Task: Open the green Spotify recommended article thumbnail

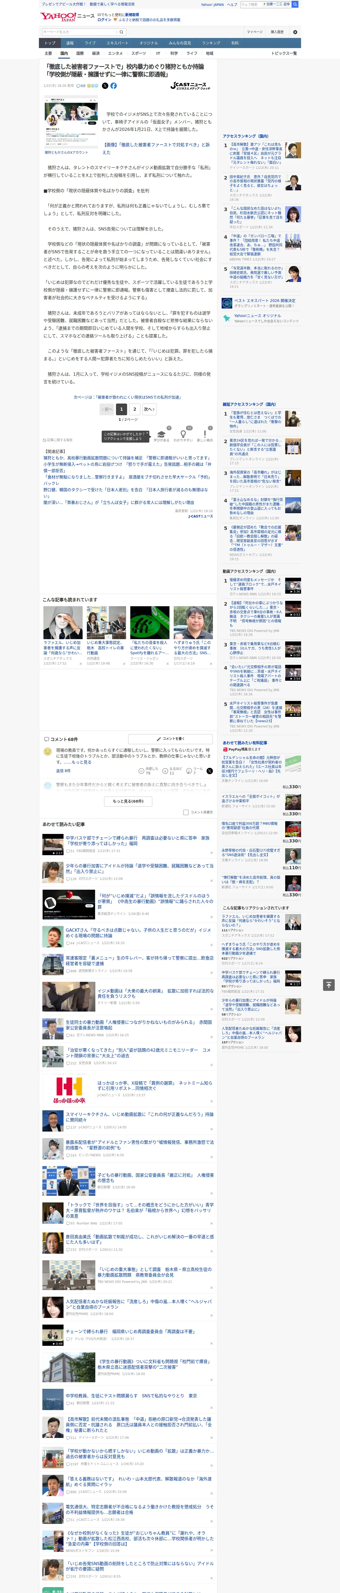Action: coord(149,623)
